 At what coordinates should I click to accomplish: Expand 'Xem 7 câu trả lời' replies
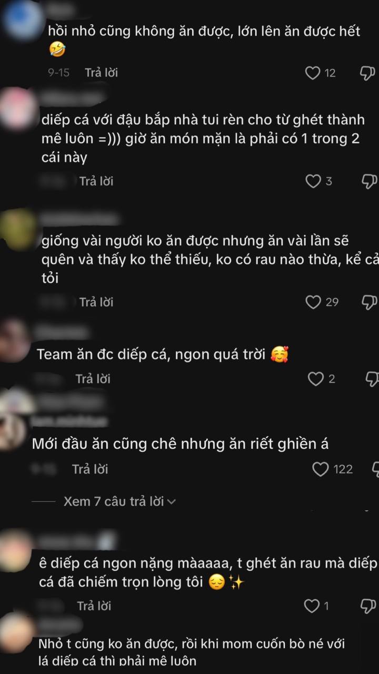pyautogui.click(x=119, y=501)
